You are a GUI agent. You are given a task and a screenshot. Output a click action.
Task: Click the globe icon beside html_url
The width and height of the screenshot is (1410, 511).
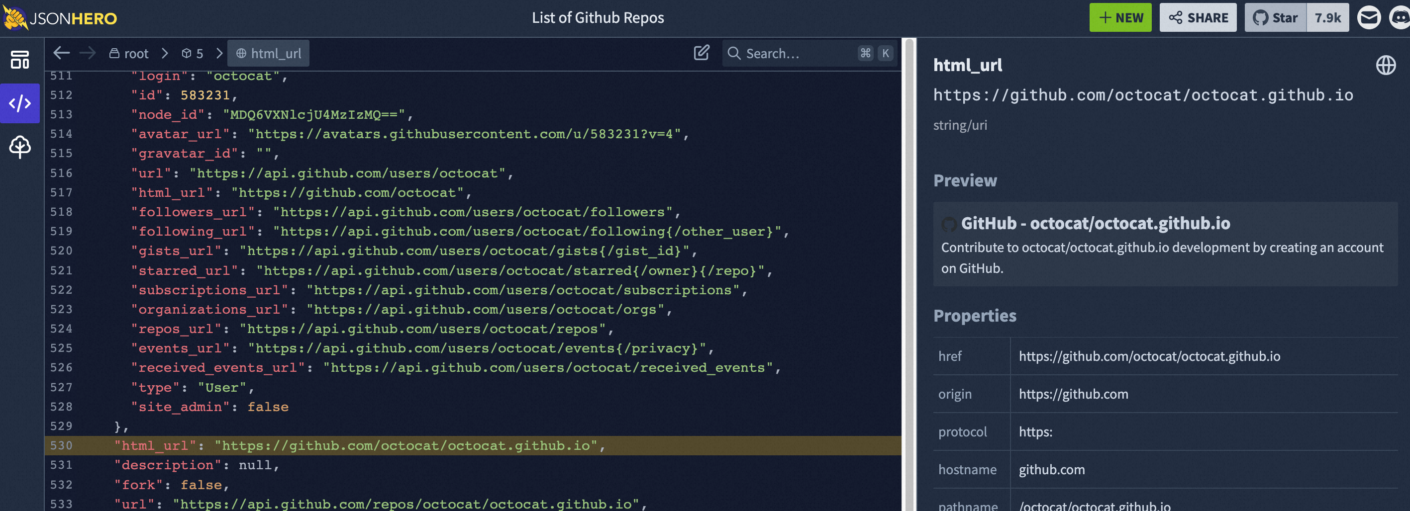pyautogui.click(x=1385, y=65)
